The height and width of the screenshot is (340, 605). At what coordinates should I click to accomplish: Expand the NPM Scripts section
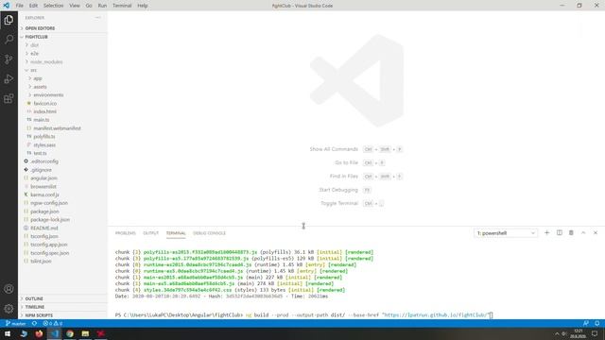click(x=64, y=315)
